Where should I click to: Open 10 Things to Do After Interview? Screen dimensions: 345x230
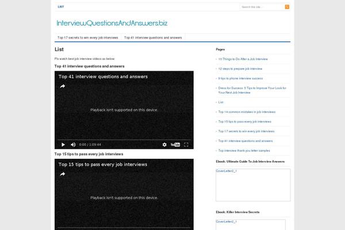click(x=243, y=59)
